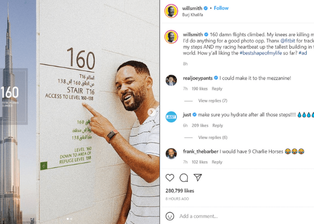314x224 pixels.
Task: Reply to frank_thebarber comment
Action: 217,162
